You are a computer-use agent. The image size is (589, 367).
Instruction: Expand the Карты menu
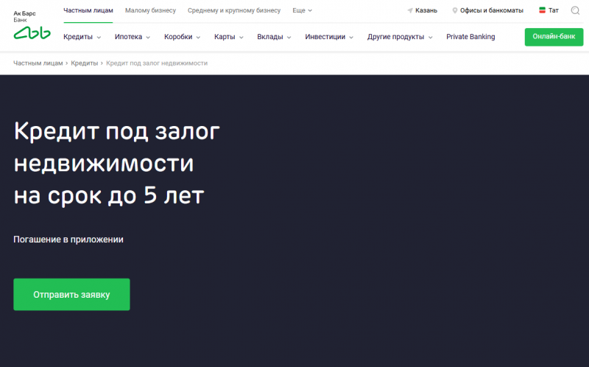[x=229, y=37]
